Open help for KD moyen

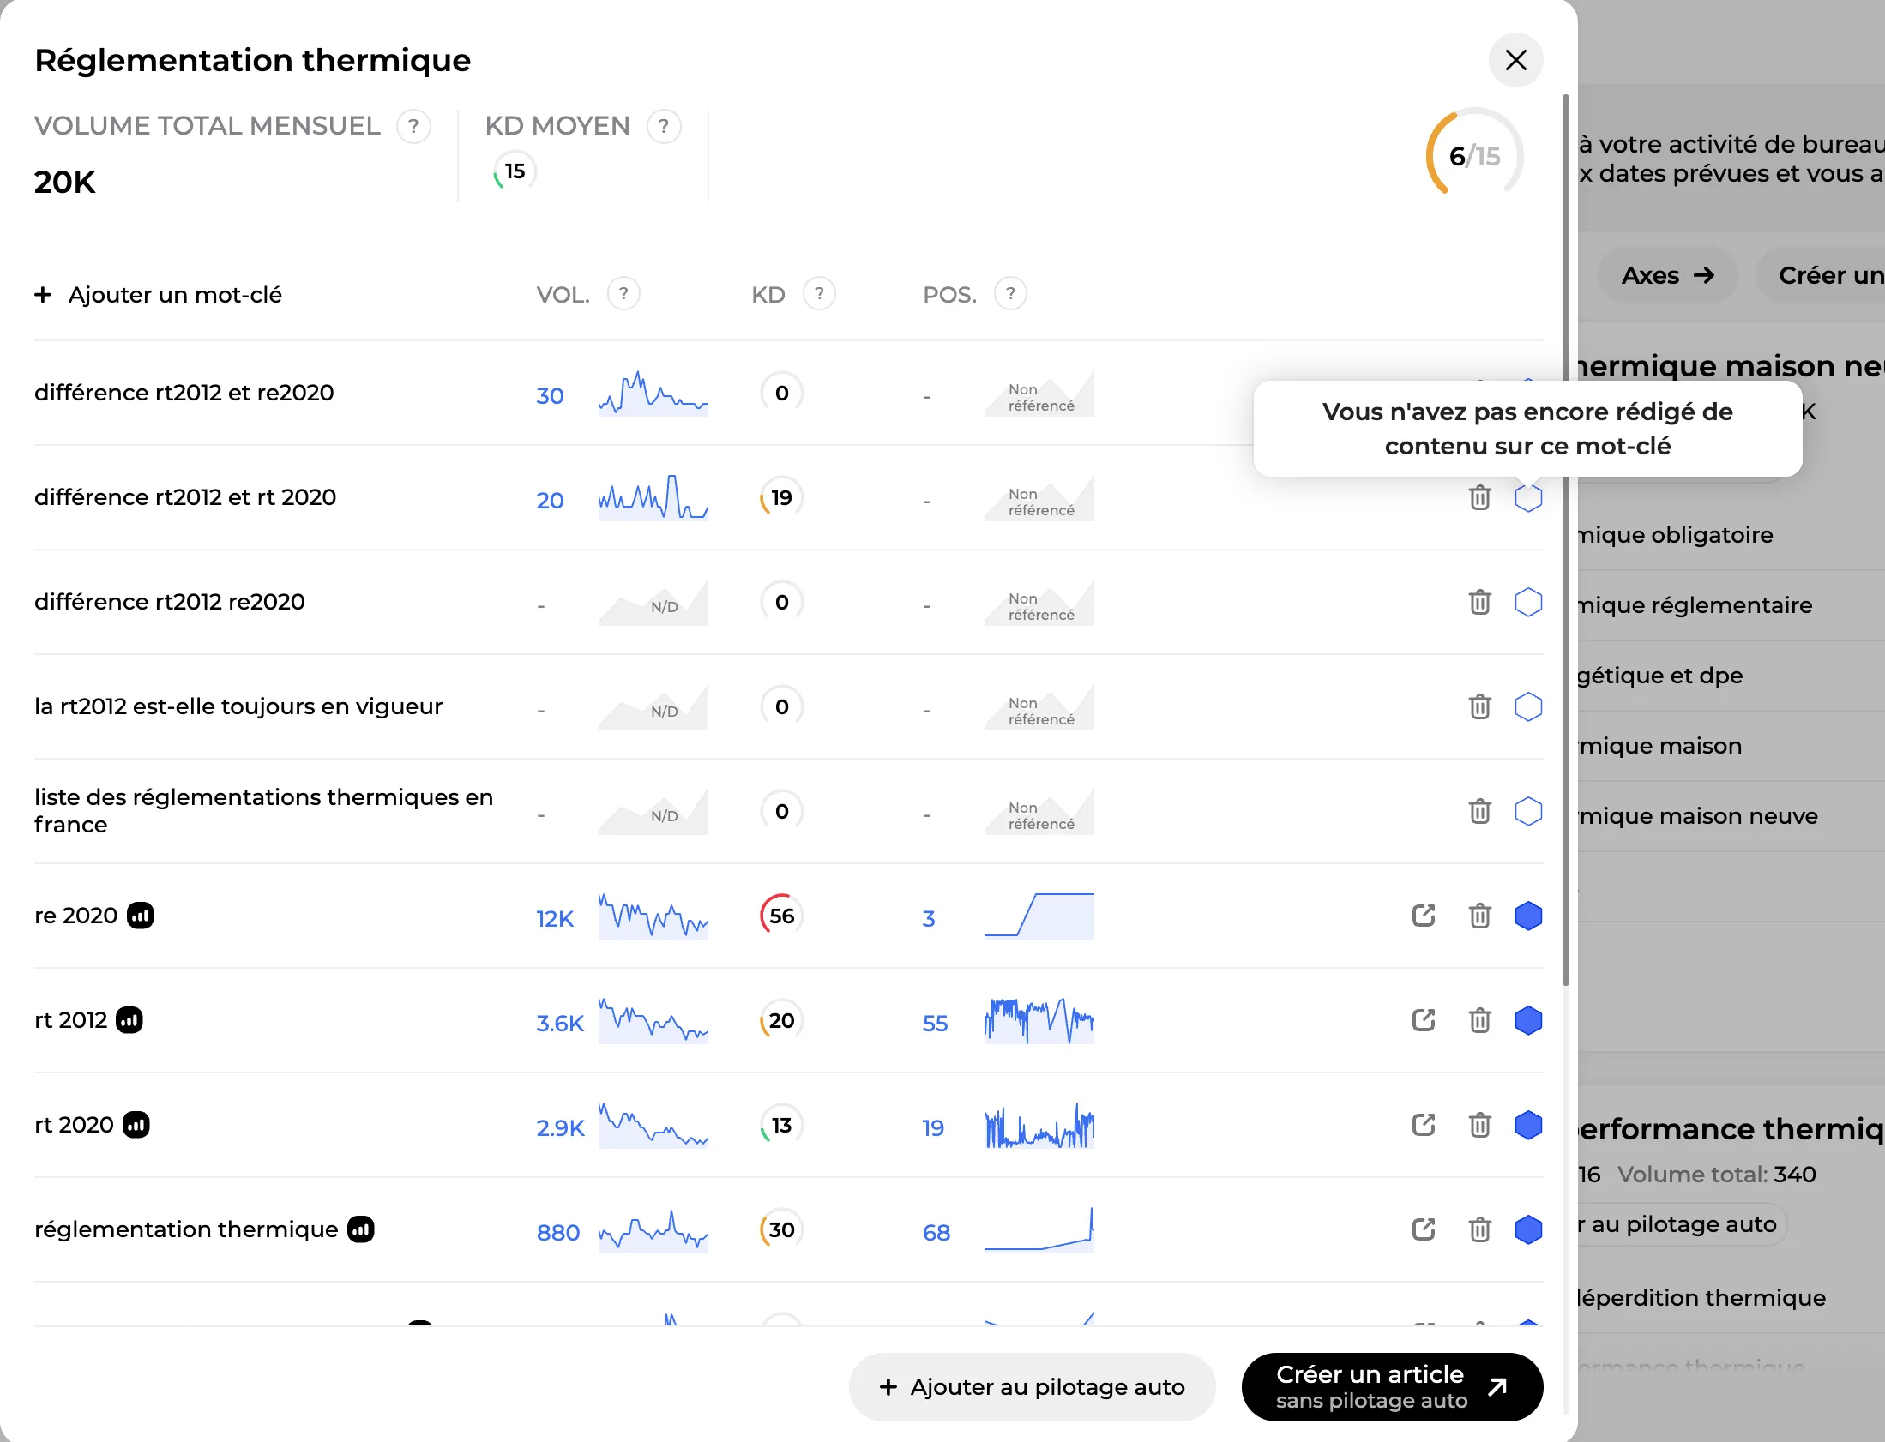pos(664,126)
